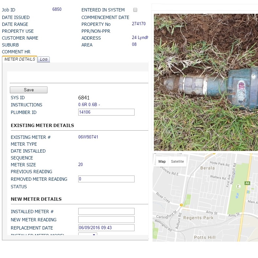This screenshot has height=258, width=258.
Task: Click the A6 highway shield on map
Action: tap(247, 183)
